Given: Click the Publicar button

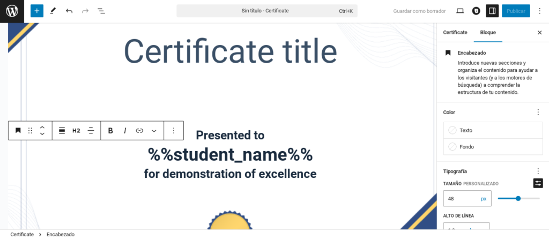Looking at the screenshot, I should coord(516,11).
